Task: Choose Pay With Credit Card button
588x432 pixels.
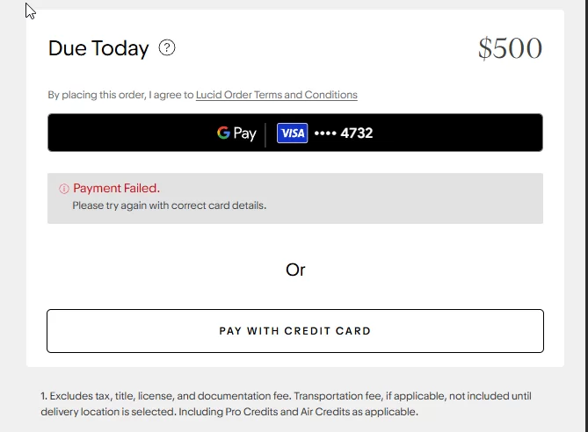Action: [x=295, y=331]
